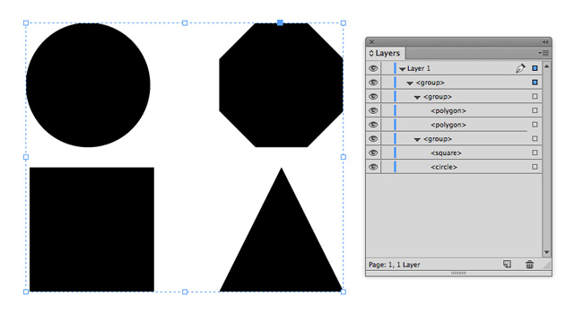
Task: Click the black triangle shape on canvas
Action: pyautogui.click(x=281, y=230)
